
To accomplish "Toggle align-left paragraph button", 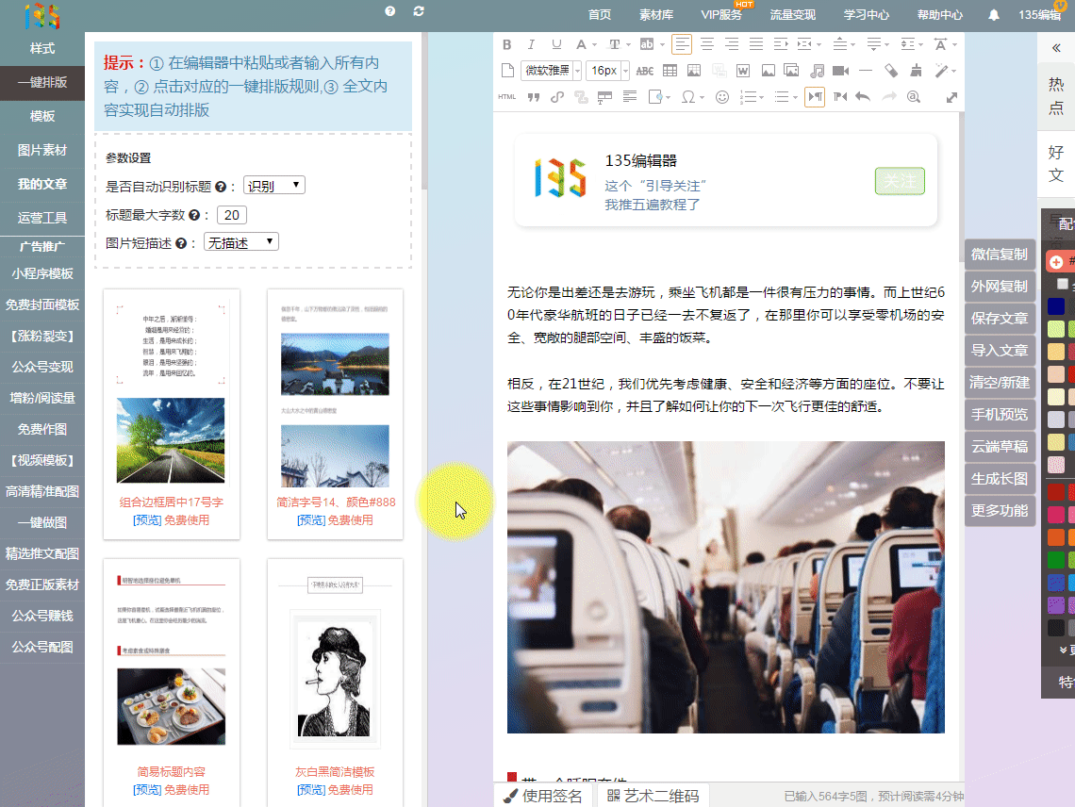I will tap(682, 44).
